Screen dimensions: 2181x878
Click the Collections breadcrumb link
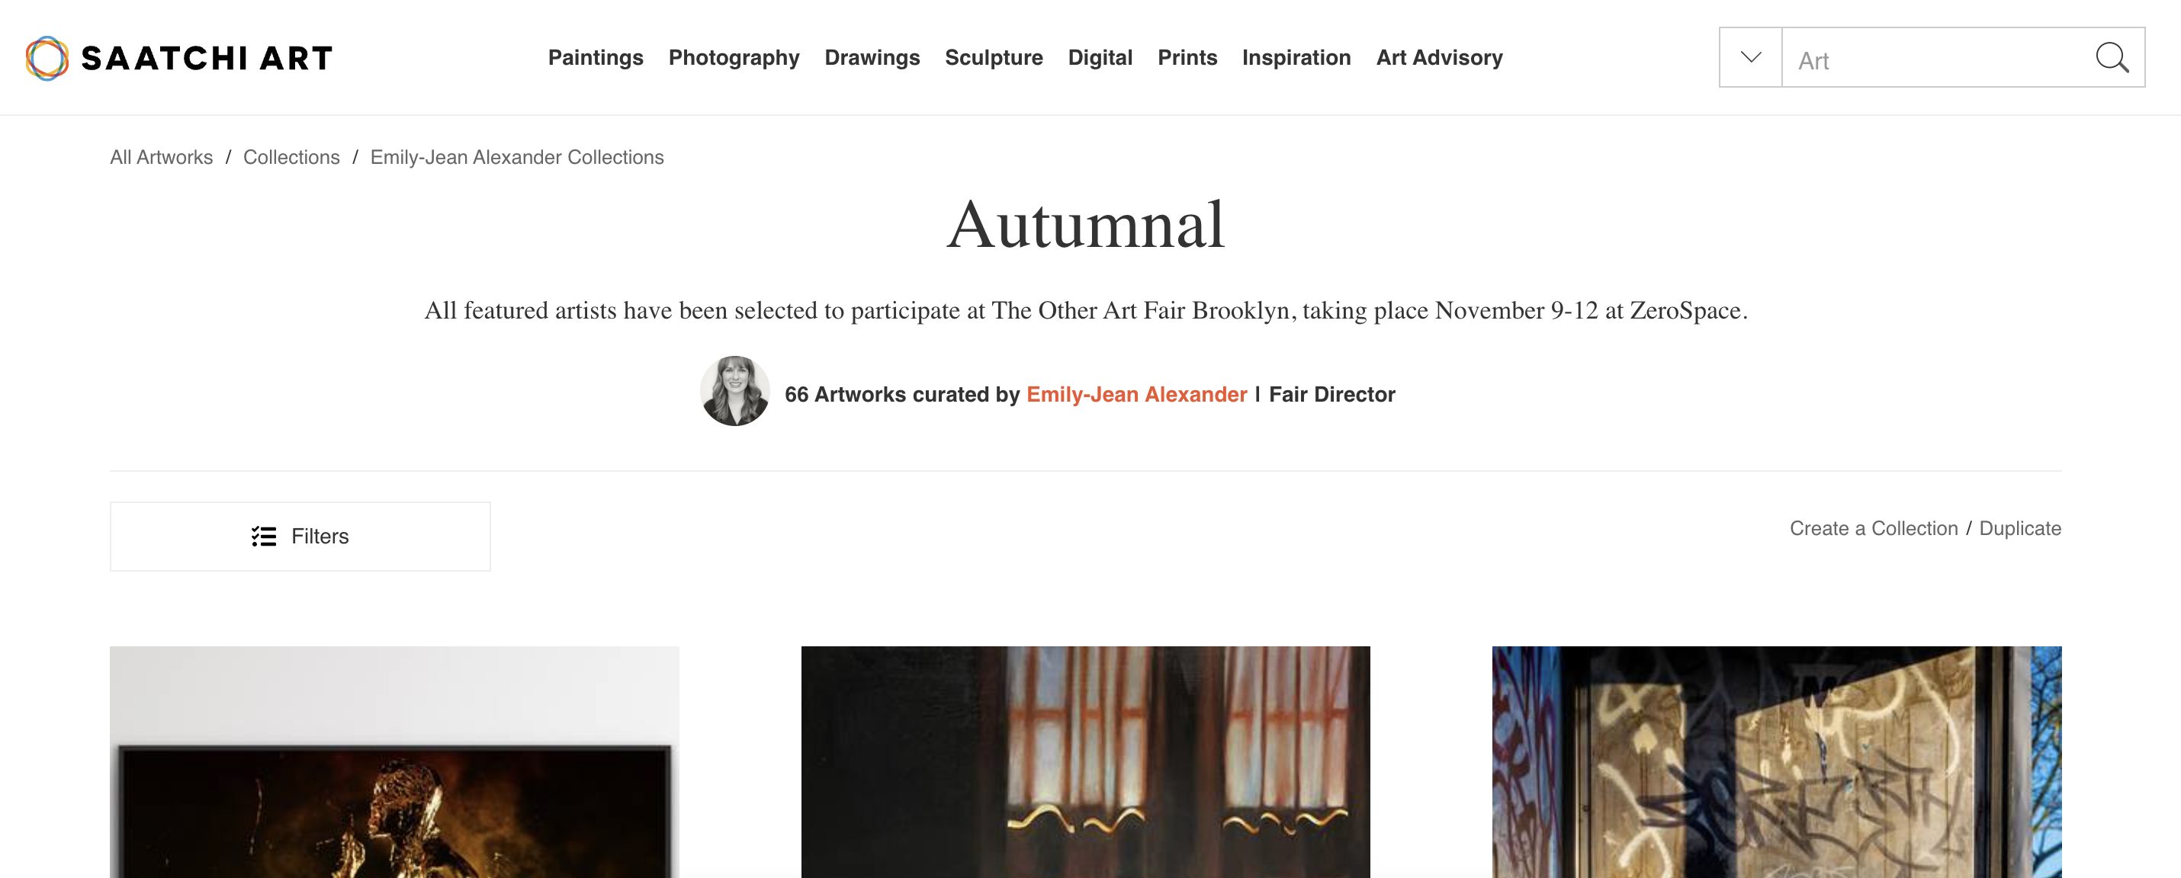coord(291,157)
